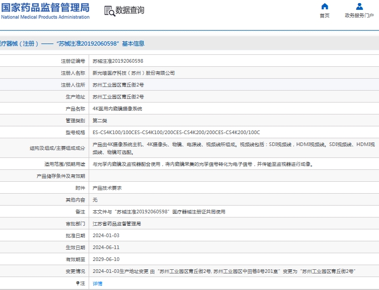The width and height of the screenshot is (379, 290).
Task: Click the 产品名称 row label
Action: pos(75,109)
